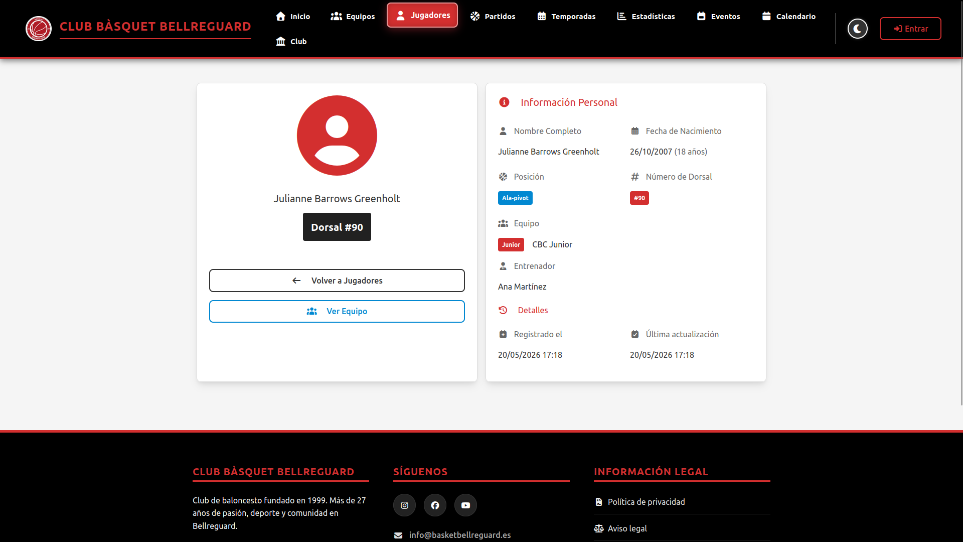Click the page vertical scrollbar
Image resolution: width=963 pixels, height=542 pixels.
(960, 203)
